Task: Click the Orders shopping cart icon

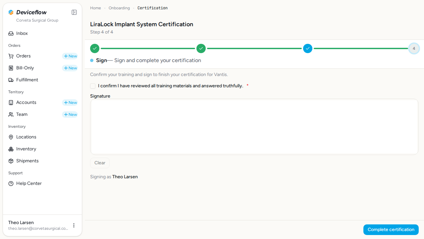Action: (x=11, y=56)
